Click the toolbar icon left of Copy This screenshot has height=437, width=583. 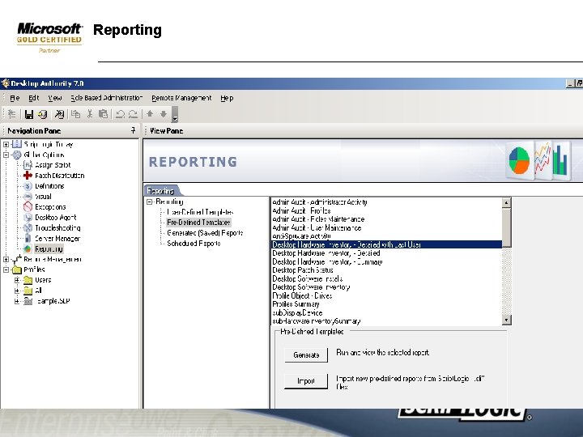(59, 114)
